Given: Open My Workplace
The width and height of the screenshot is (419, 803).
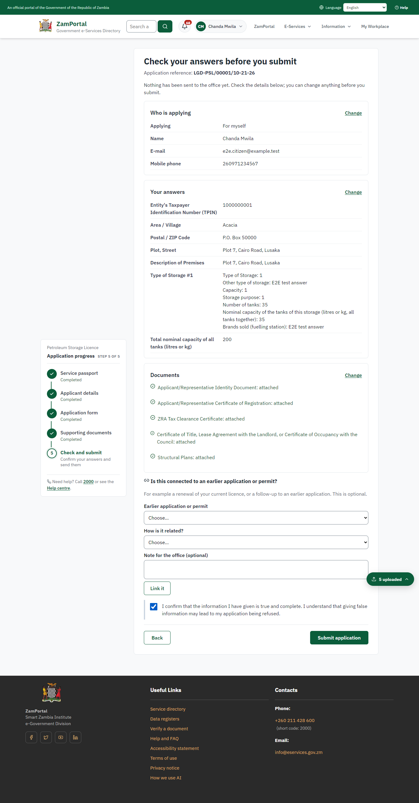Looking at the screenshot, I should [x=375, y=26].
